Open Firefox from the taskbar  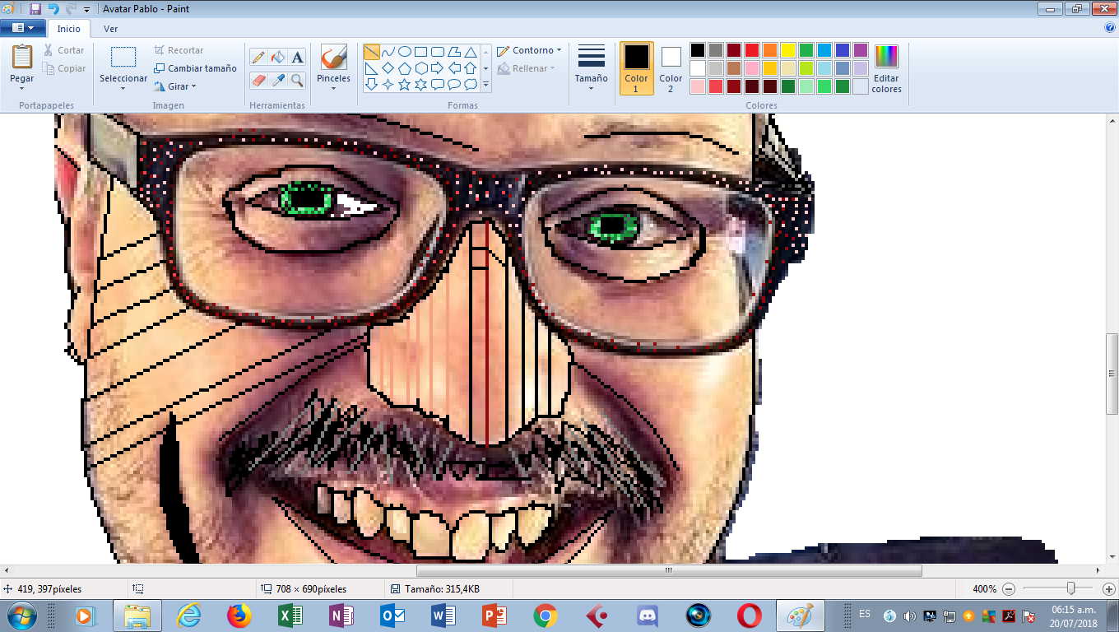pos(239,616)
